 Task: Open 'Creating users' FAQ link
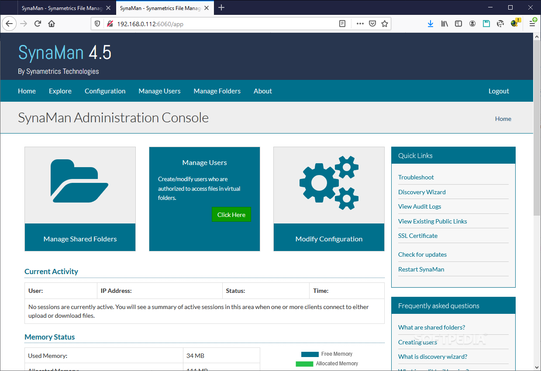tap(417, 342)
